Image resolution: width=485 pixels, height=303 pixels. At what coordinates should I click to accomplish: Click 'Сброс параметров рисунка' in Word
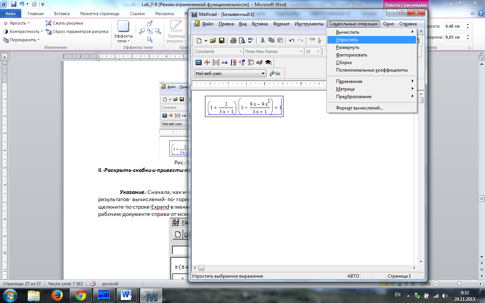[77, 31]
